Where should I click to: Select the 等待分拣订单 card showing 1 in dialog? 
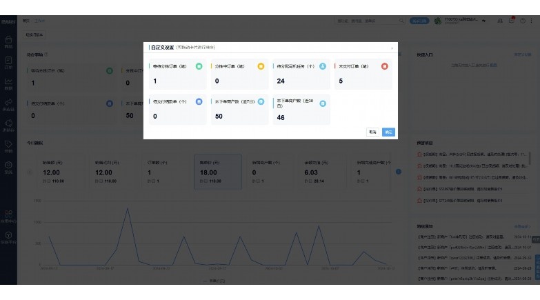pos(178,74)
